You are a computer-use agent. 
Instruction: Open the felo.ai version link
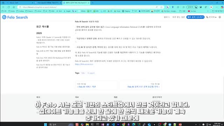[x=84, y=64]
